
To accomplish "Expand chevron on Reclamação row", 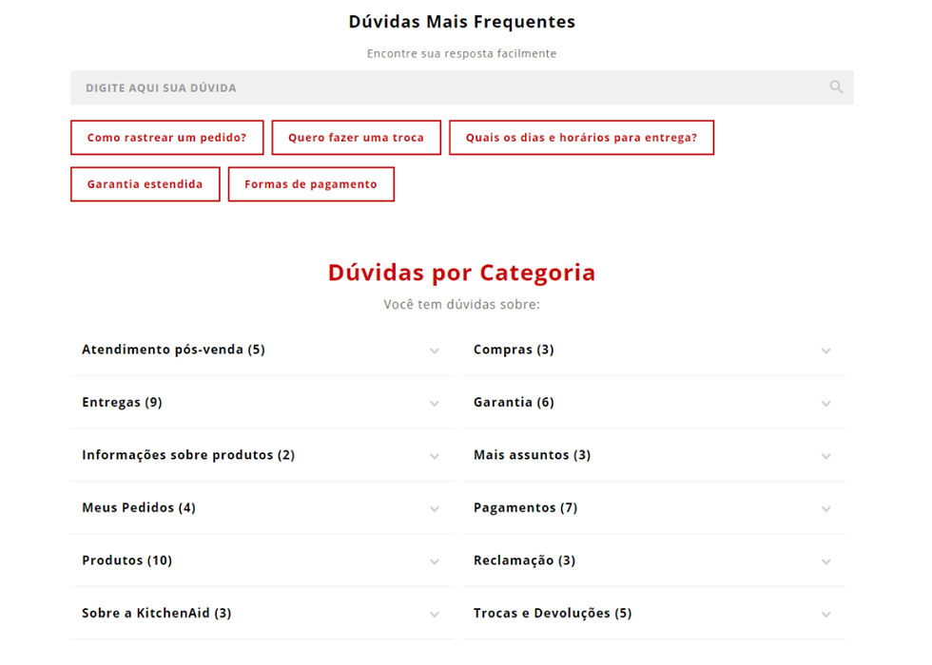I will pos(825,561).
